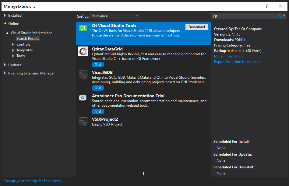Select the Installed tree item label

pos(15,15)
